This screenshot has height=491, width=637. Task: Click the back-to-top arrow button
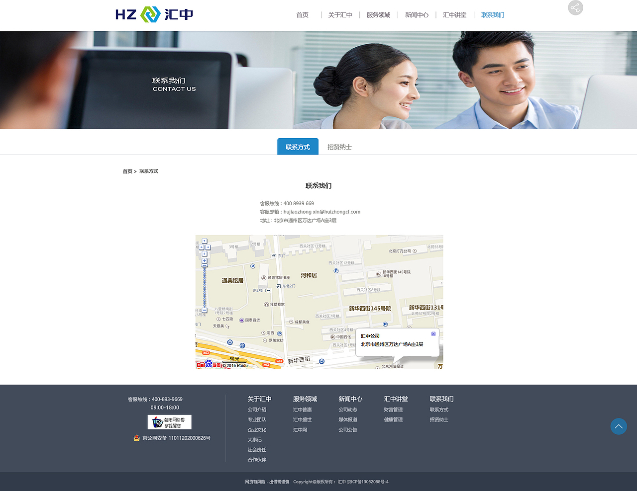[x=619, y=426]
